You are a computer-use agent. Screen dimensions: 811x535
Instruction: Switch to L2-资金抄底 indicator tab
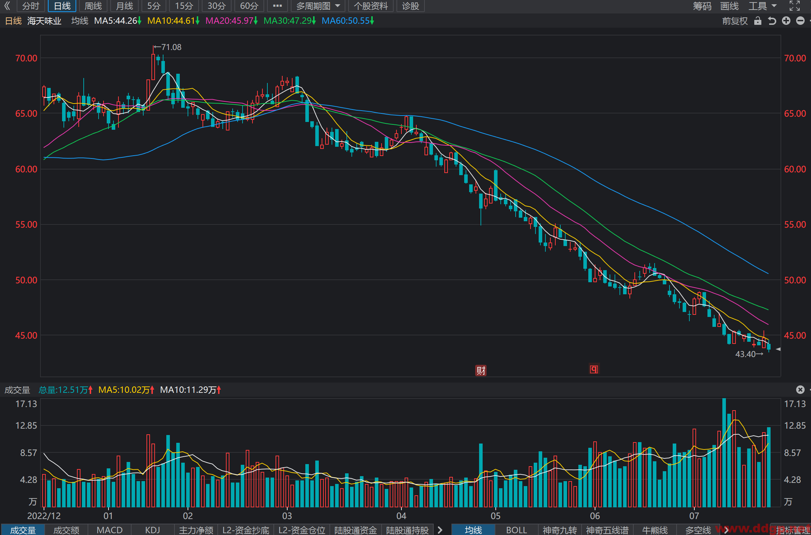pos(246,530)
